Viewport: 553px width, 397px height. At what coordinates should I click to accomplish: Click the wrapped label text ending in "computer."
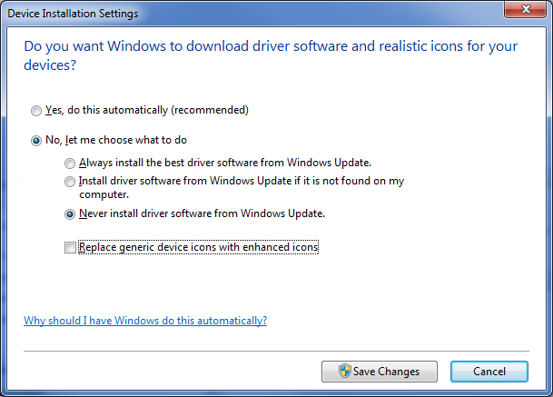pyautogui.click(x=104, y=194)
